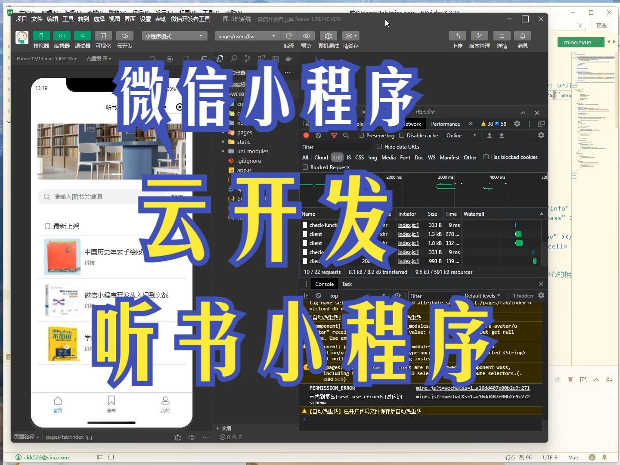
Task: Select the 首页 tab in simulator
Action: (58, 404)
